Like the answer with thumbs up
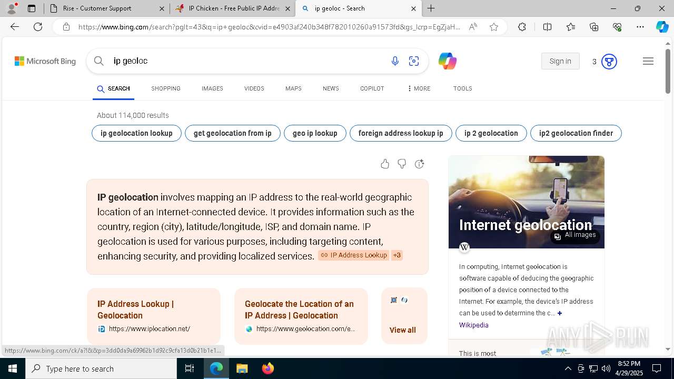This screenshot has height=379, width=674. coord(385,164)
